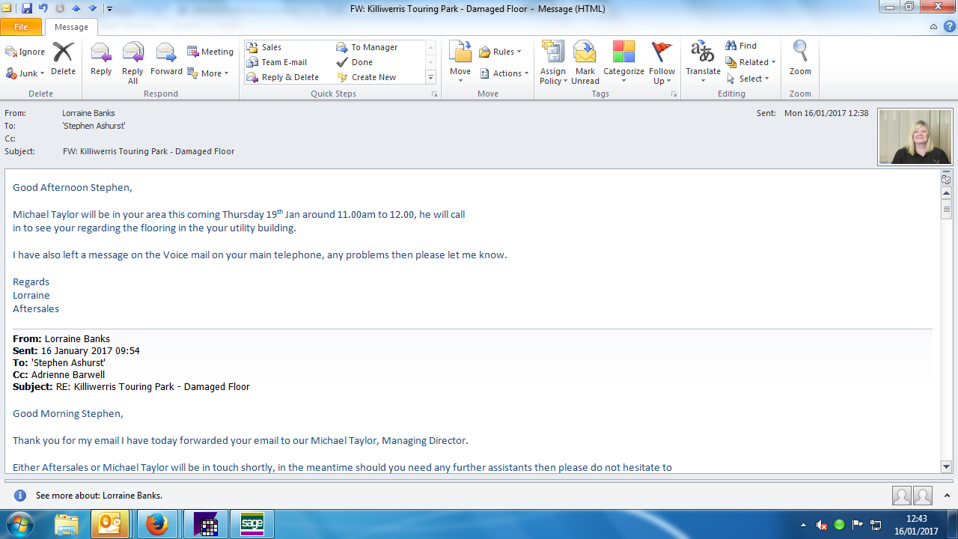This screenshot has height=539, width=958.
Task: Click the Meeting reply button
Action: pyautogui.click(x=210, y=52)
